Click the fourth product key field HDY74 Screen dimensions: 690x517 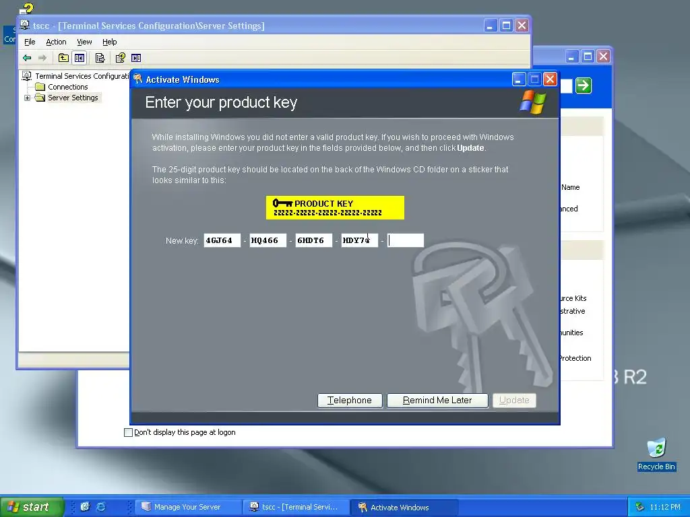(x=360, y=240)
